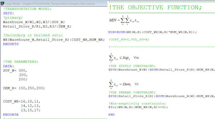
Task: Click the 'SETS:' keyword line
Action: coord(9,13)
